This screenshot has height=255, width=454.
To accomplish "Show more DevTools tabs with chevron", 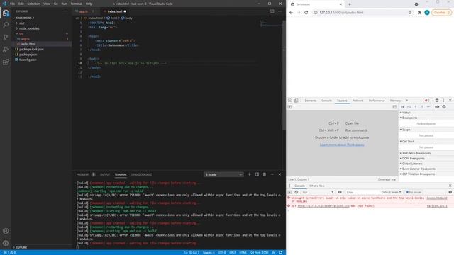I will coord(406,101).
